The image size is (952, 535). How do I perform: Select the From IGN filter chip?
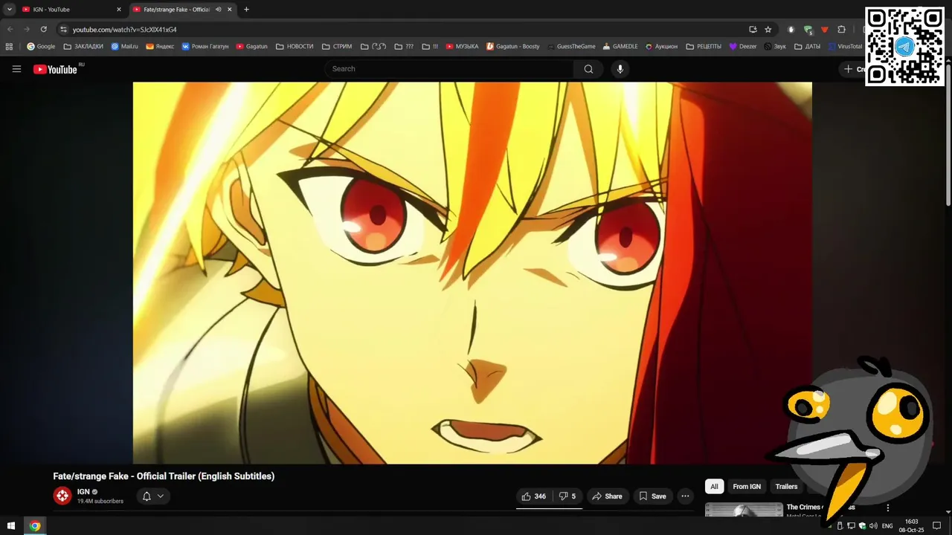click(x=747, y=487)
